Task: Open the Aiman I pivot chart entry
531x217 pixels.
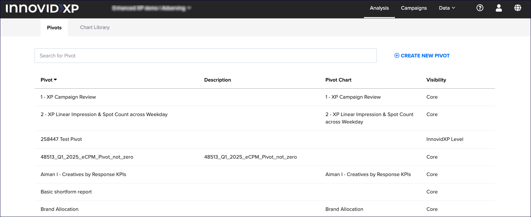Action: (368, 174)
